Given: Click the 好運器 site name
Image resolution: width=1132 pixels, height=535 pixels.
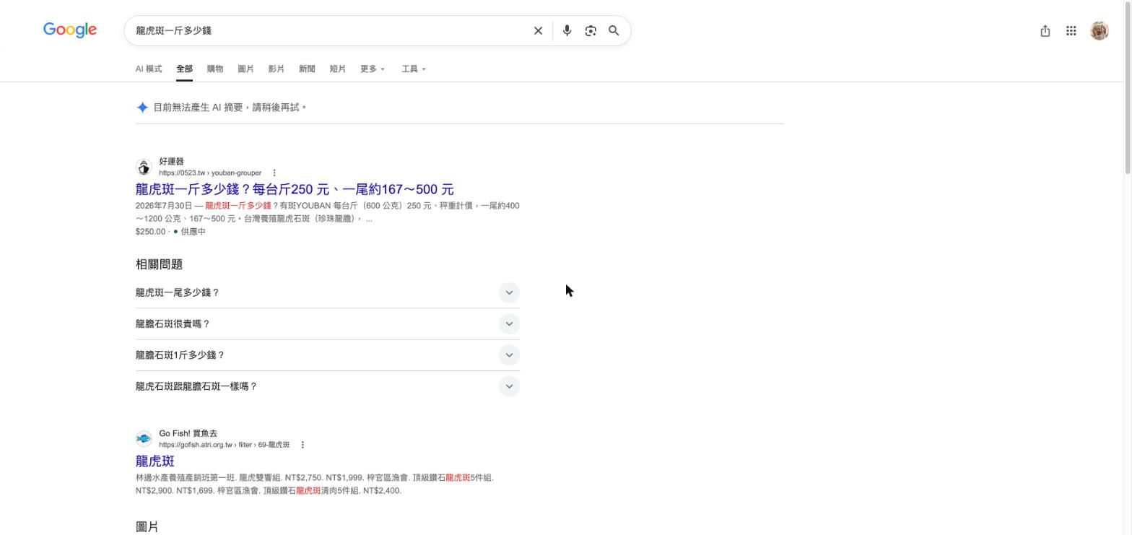Looking at the screenshot, I should (171, 162).
